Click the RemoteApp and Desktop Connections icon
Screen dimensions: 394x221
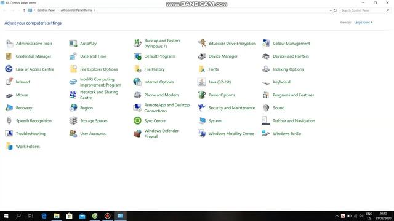coord(137,108)
